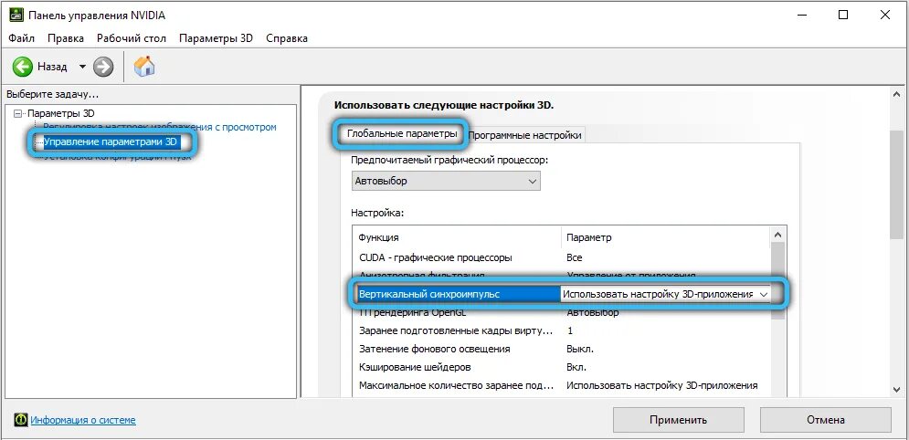Screen dimensions: 909x440
Task: Open Информация о системе link
Action: 83,420
